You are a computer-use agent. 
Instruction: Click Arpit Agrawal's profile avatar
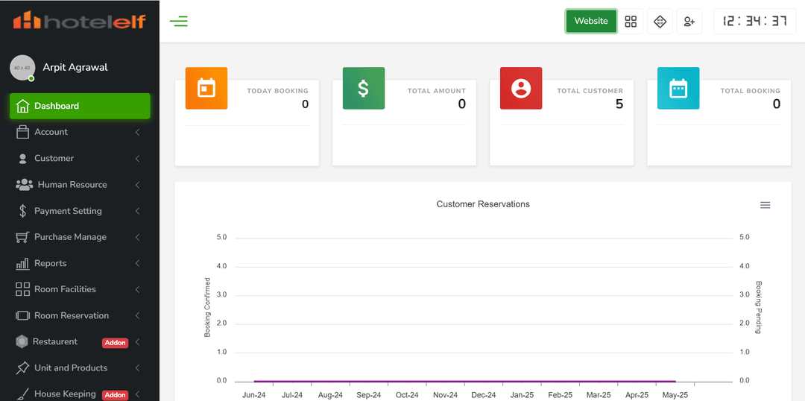(22, 68)
